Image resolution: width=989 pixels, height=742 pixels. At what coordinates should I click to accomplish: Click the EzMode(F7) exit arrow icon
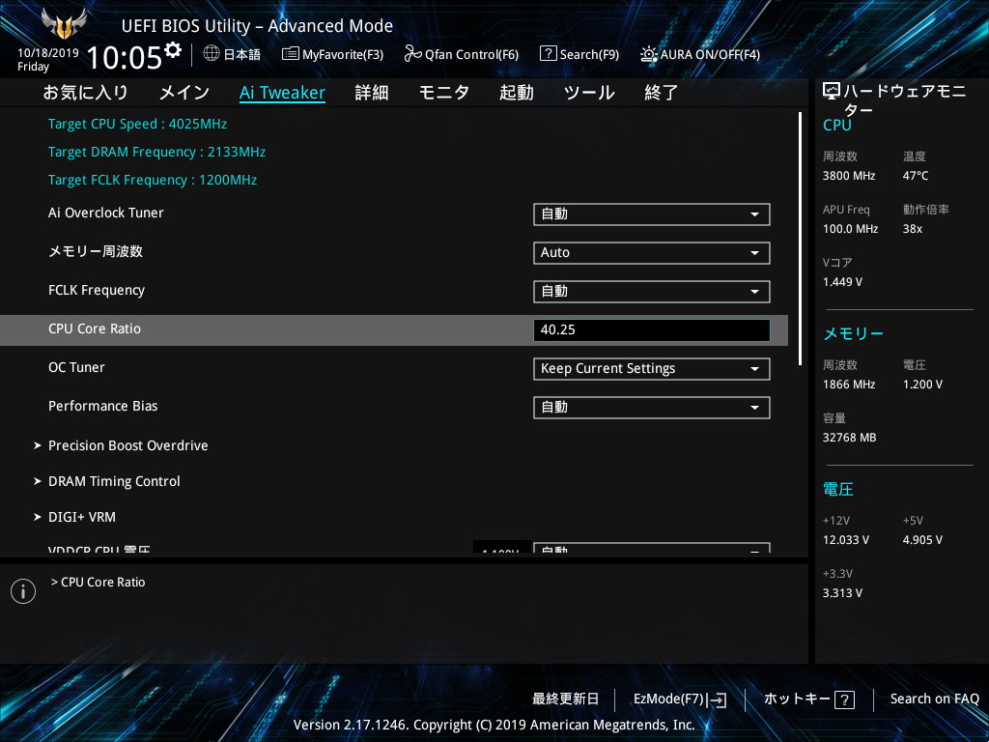tap(717, 699)
